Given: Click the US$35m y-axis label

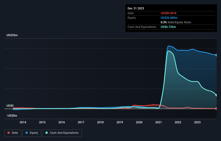Looking at the screenshot, I should [12, 35].
